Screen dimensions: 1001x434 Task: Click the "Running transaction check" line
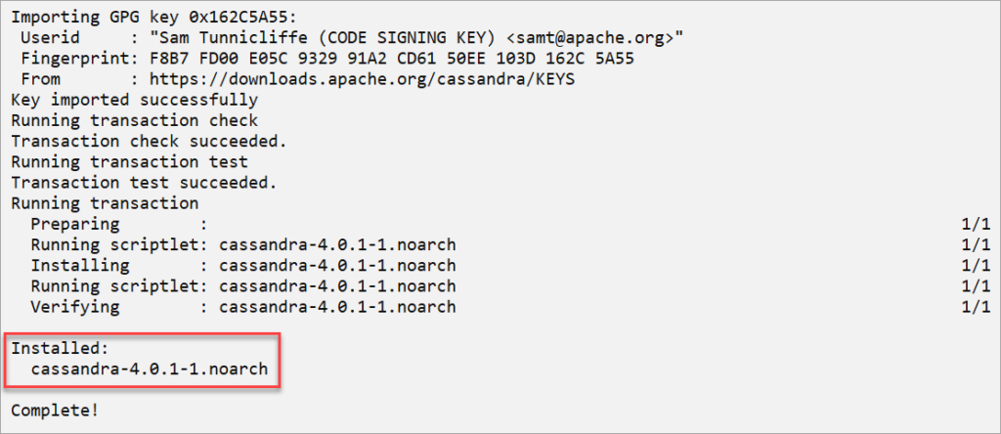click(x=135, y=120)
